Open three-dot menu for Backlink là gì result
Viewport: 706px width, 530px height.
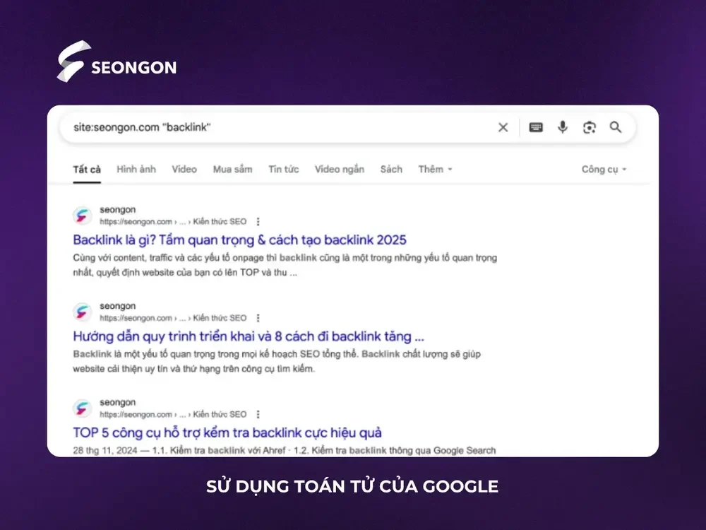(258, 222)
